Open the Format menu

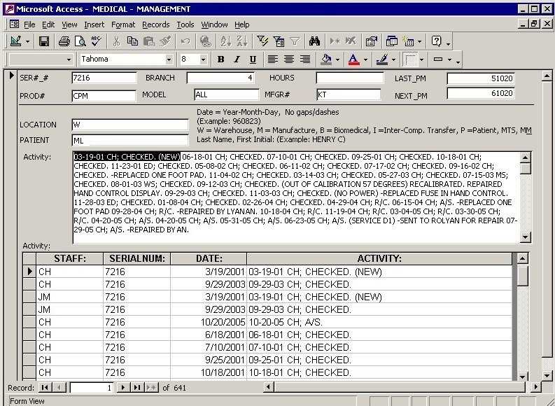click(123, 24)
